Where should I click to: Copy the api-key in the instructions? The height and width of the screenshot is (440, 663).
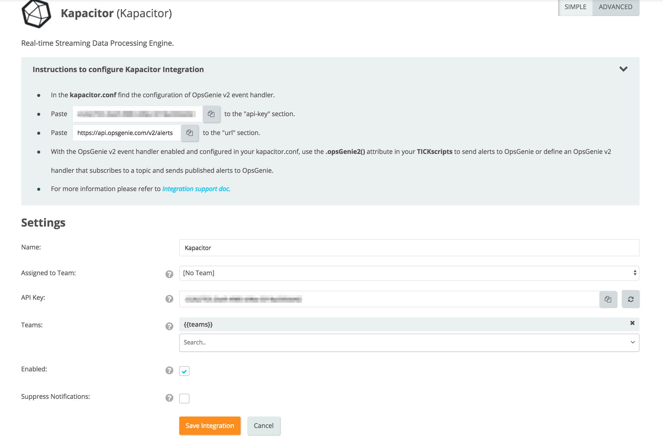click(211, 114)
